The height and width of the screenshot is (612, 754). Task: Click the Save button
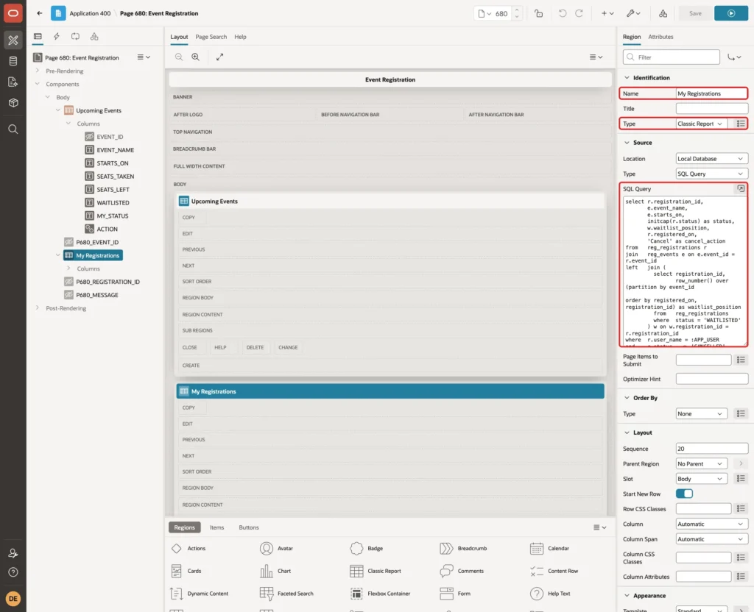pyautogui.click(x=695, y=13)
